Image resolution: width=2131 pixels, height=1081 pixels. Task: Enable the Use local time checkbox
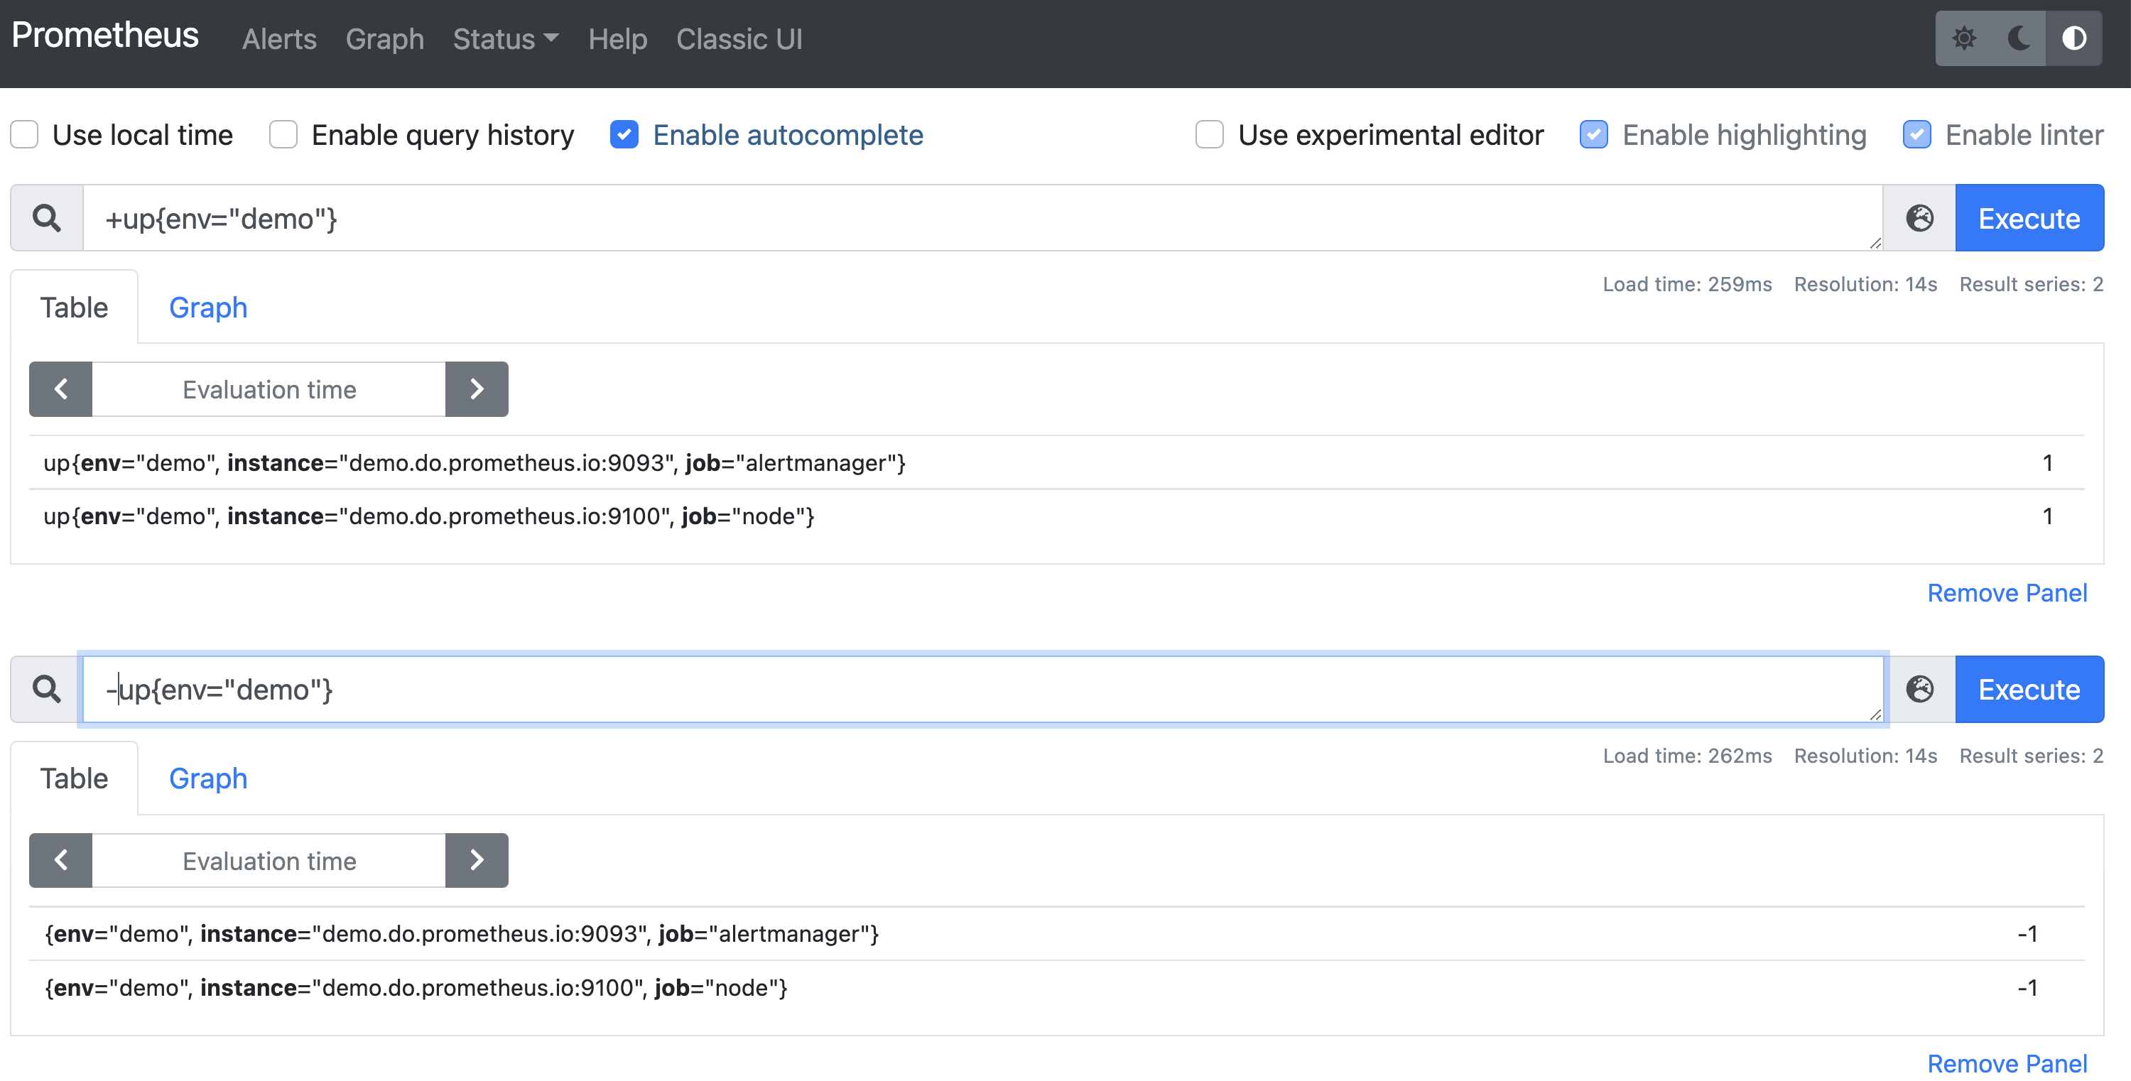(x=24, y=134)
